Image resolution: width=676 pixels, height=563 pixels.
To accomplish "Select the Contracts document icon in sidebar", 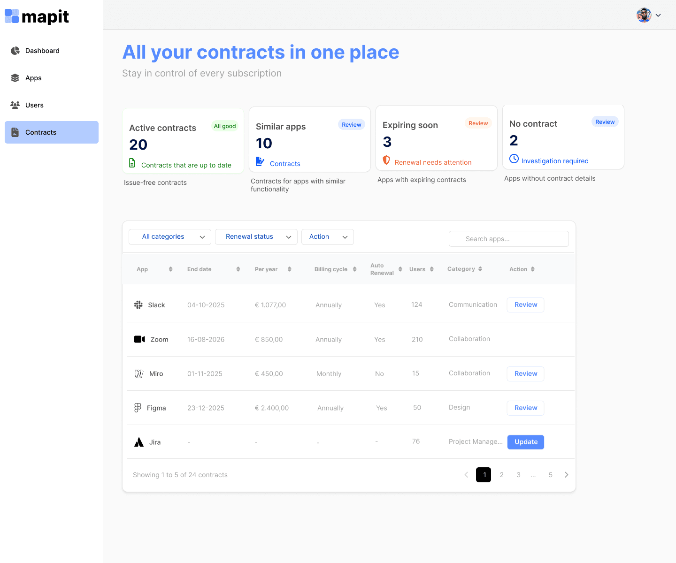I will pyautogui.click(x=15, y=132).
